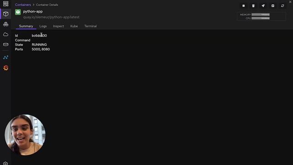Click the RUNNING state value
The image size is (293, 165).
tap(39, 45)
